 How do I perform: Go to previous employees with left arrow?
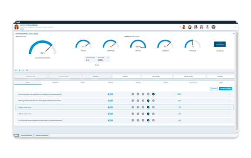point(180,27)
